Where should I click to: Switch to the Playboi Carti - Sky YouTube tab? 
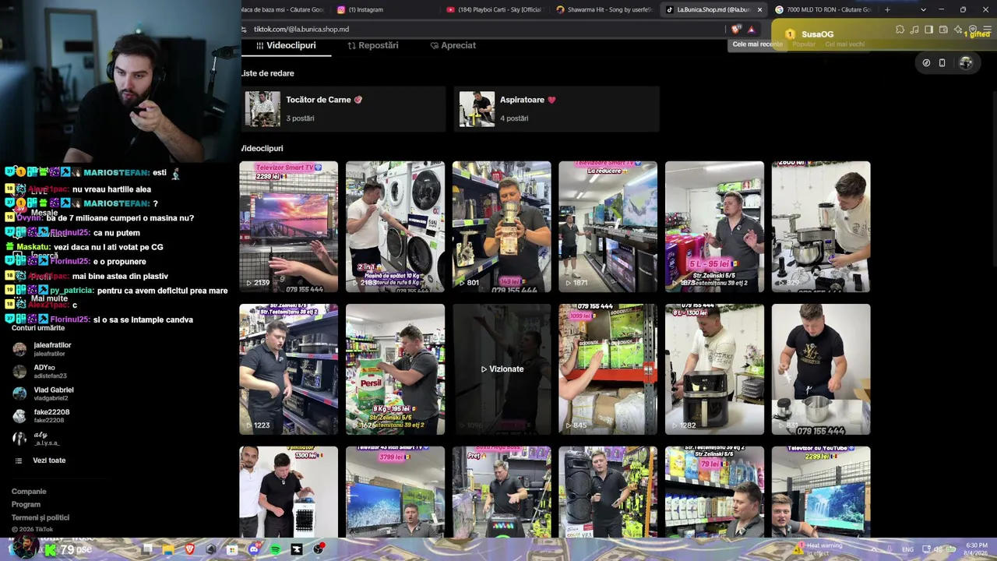pos(495,9)
